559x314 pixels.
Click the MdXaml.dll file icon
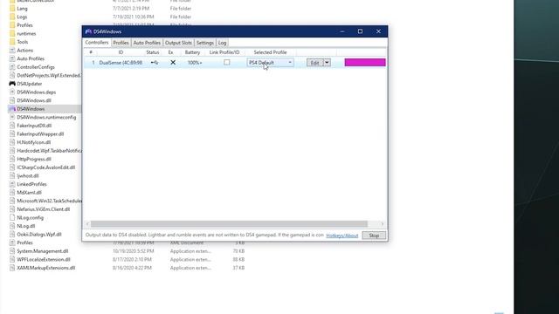tap(12, 193)
